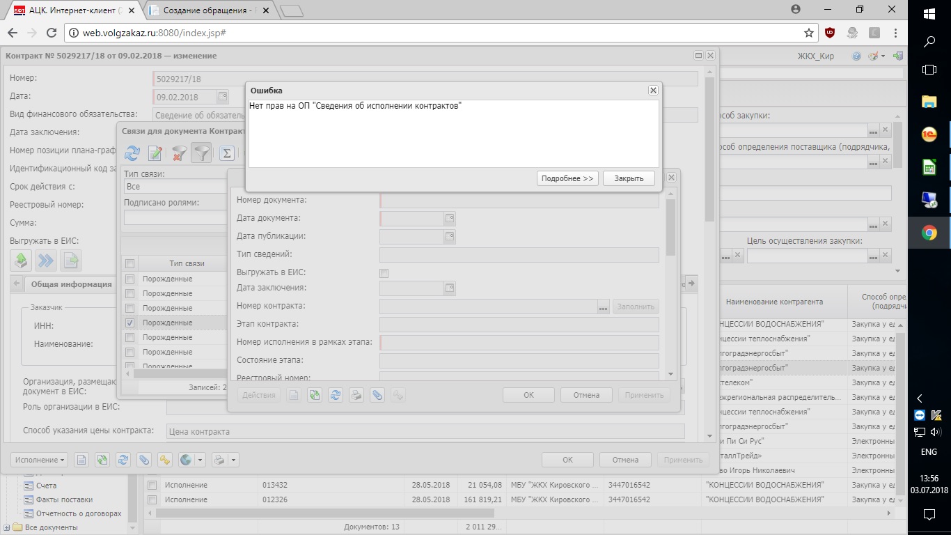951x535 pixels.
Task: Click the blue help question mark icon
Action: 856,56
